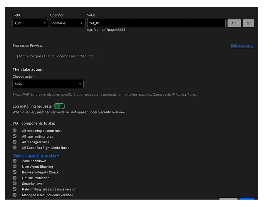Click the Expression Preview label
Image resolution: width=275 pixels, height=207 pixels.
[27, 45]
